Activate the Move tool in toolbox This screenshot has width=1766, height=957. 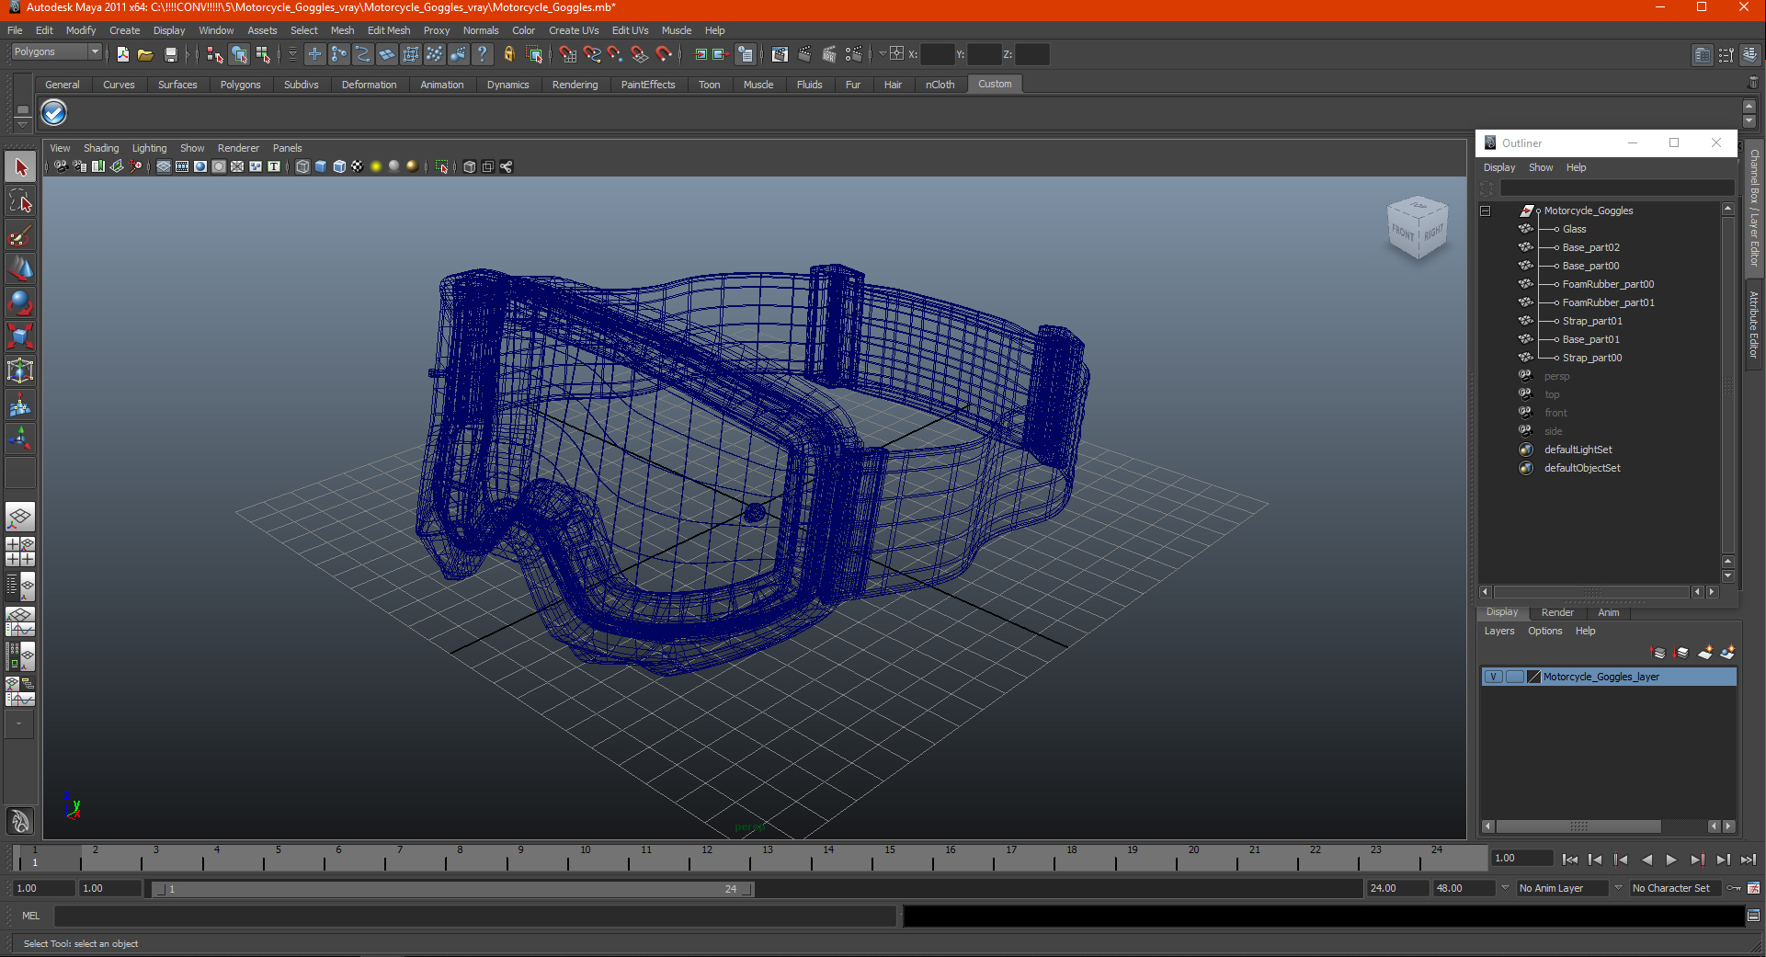coord(20,268)
